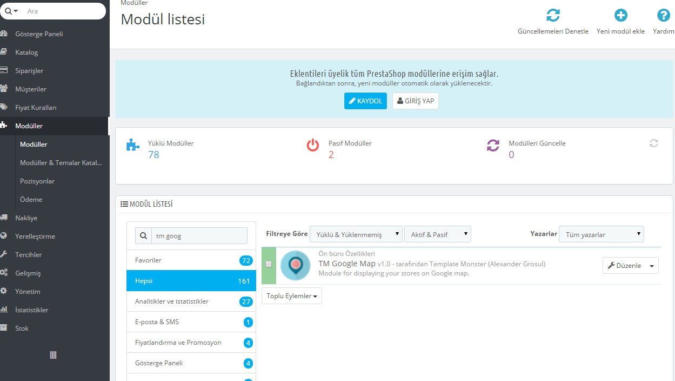Image resolution: width=675 pixels, height=381 pixels.
Task: Click the gray refresh icon in stats panel
Action: click(654, 143)
